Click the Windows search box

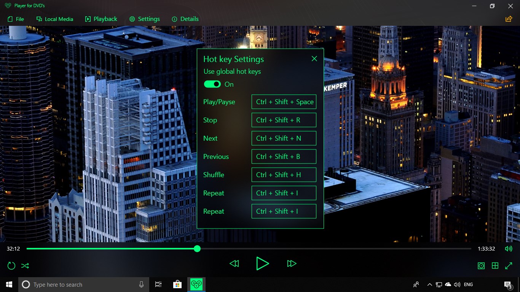pyautogui.click(x=76, y=284)
